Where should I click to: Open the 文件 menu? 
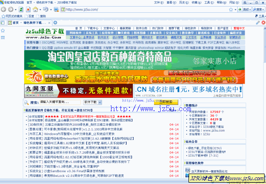click(x=159, y=2)
